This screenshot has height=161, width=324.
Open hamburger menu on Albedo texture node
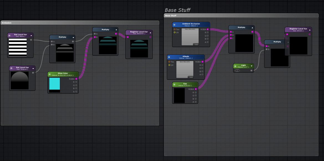point(169,57)
